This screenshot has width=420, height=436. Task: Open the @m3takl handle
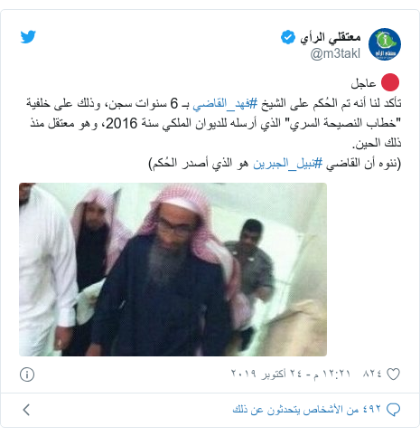tap(335, 53)
